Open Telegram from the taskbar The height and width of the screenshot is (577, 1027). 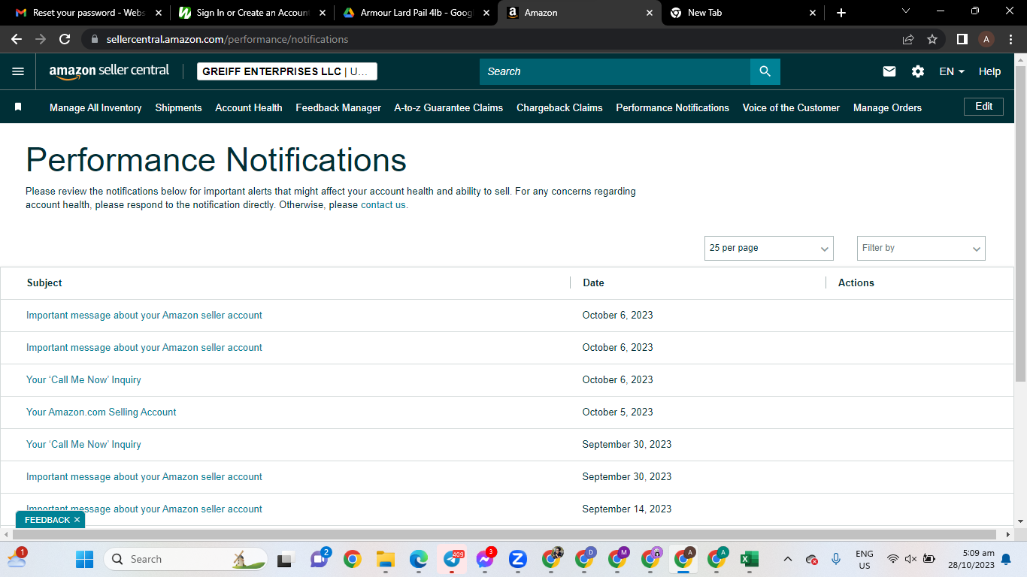coord(452,559)
